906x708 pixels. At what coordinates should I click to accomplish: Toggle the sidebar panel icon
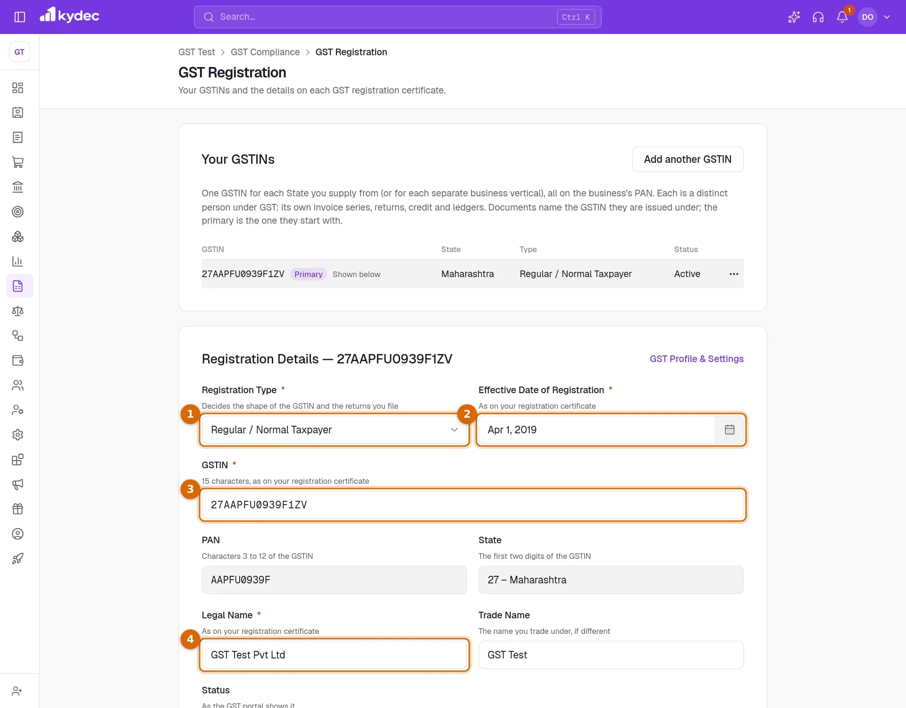19,17
